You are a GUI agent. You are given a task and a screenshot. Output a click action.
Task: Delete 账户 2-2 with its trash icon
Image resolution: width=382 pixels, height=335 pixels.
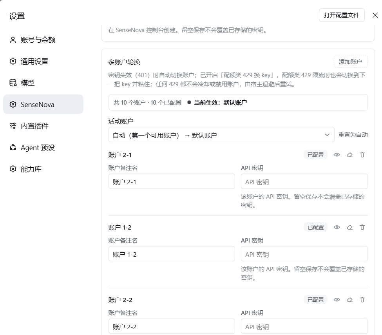tap(362, 300)
